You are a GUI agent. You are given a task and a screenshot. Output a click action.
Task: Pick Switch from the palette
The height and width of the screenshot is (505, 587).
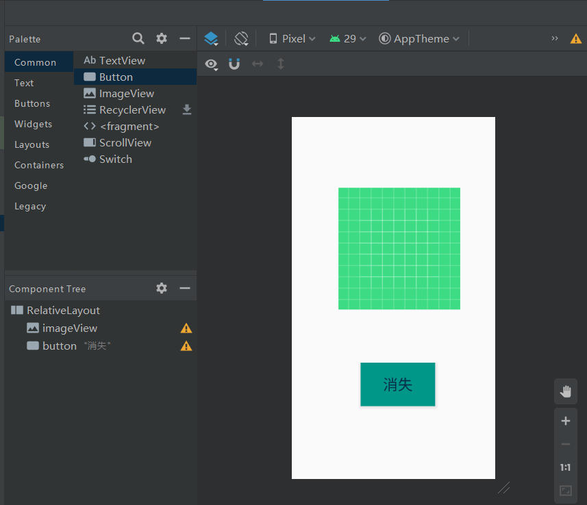pyautogui.click(x=135, y=159)
